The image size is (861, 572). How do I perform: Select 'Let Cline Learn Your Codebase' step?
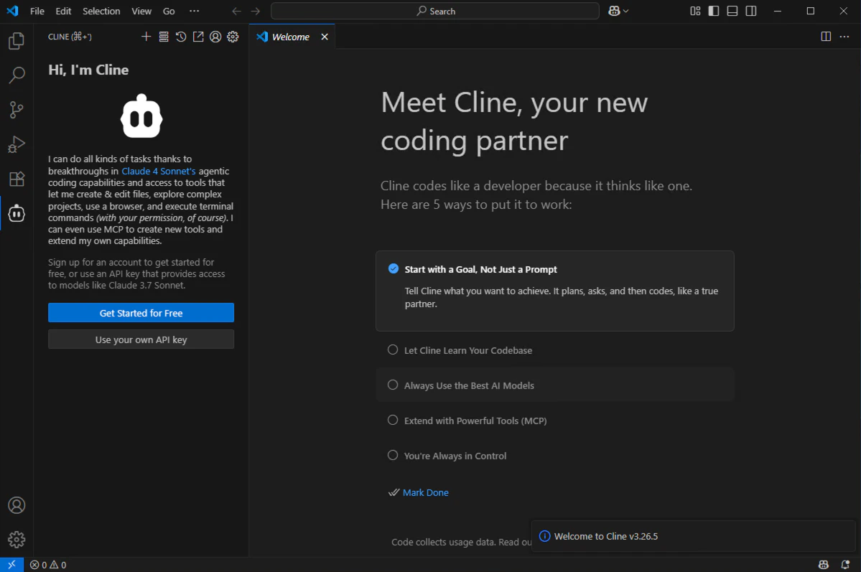coord(554,350)
